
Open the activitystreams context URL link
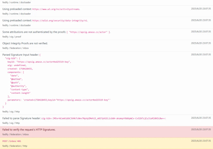(56, 9)
